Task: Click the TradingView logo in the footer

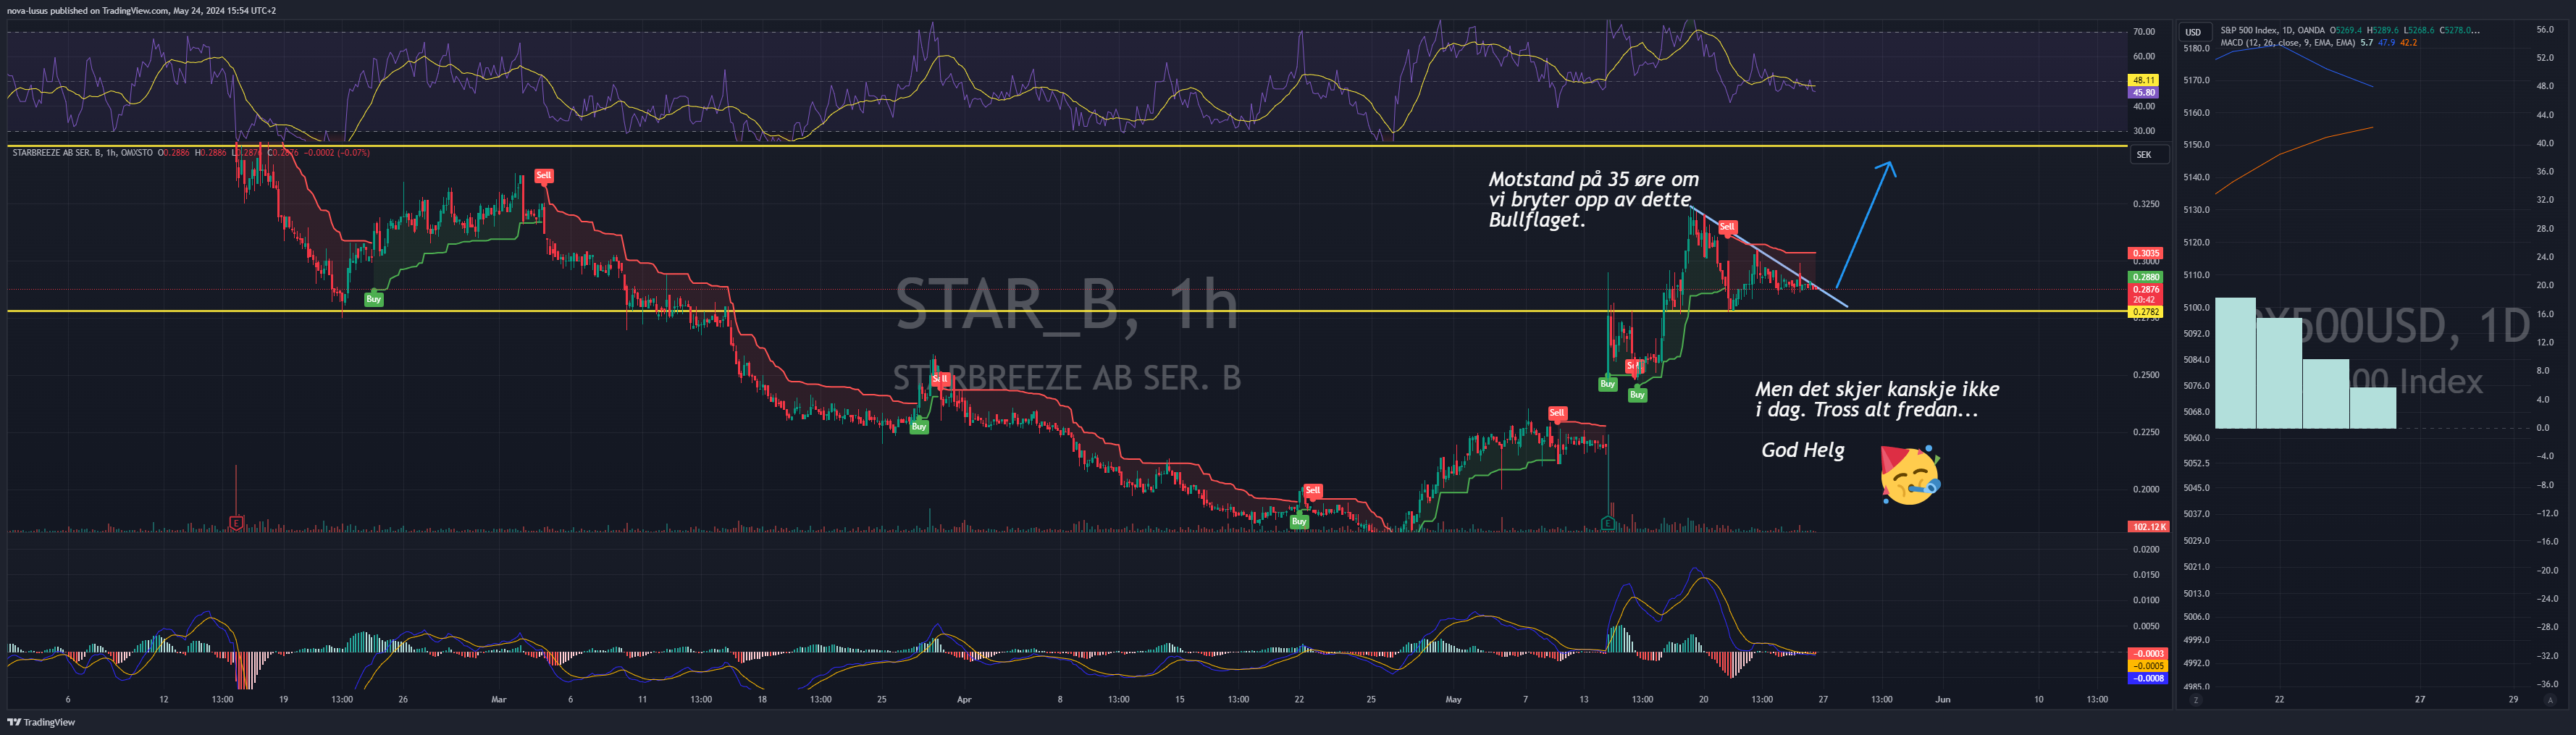Action: [41, 722]
